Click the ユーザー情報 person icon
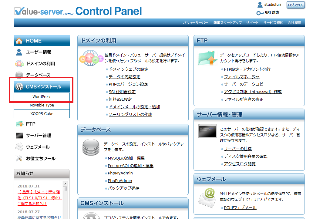Screen dimensions: 323x219 click(x=19, y=52)
